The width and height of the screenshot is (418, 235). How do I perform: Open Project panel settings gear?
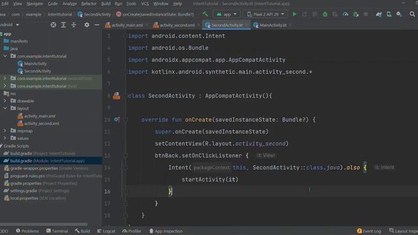(87, 25)
